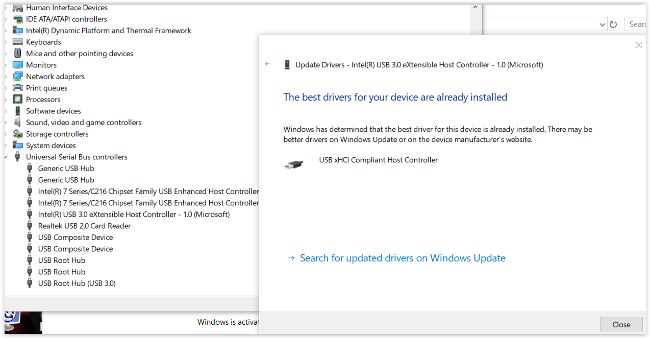The image size is (650, 338).
Task: Click the Sound, video and game controllers icon
Action: 18,123
